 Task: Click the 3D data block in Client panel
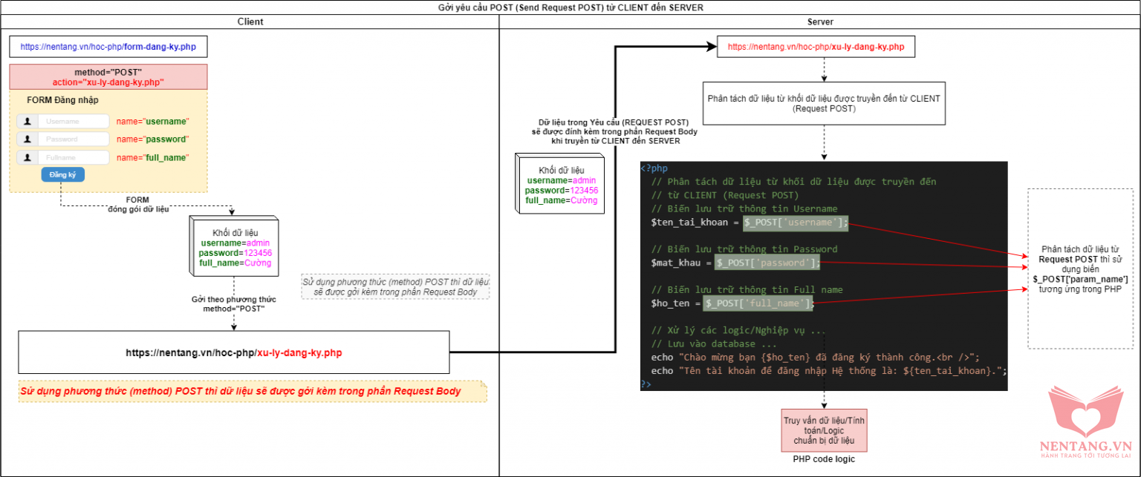click(234, 246)
